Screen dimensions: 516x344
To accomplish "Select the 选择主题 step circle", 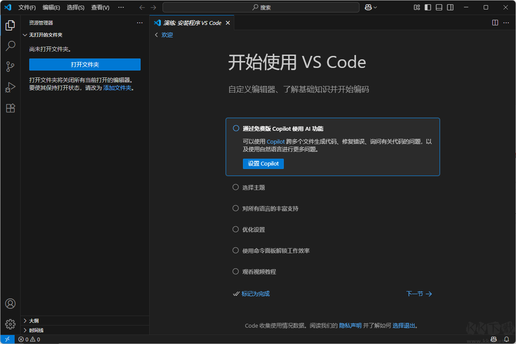I will tap(235, 187).
